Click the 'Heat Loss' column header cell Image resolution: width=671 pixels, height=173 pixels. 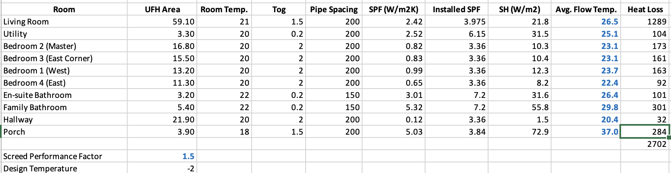pyautogui.click(x=645, y=9)
